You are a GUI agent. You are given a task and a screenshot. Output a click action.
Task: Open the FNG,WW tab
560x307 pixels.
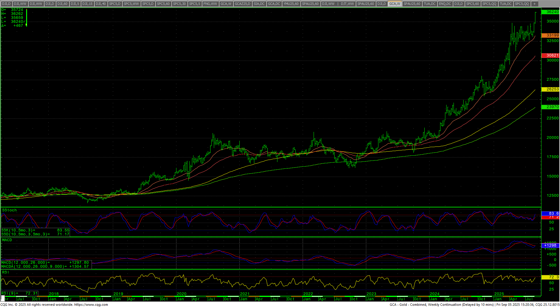point(210,4)
